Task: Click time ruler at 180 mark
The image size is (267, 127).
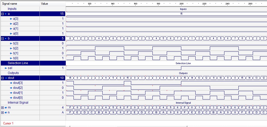Action: (158, 4)
